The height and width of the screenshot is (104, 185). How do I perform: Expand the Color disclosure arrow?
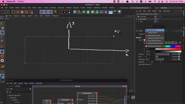[143, 40]
